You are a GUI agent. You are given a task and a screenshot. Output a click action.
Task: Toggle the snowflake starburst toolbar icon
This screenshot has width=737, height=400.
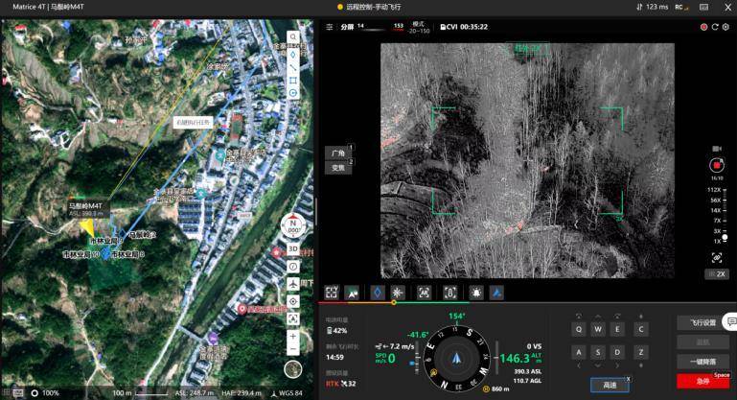(x=398, y=293)
